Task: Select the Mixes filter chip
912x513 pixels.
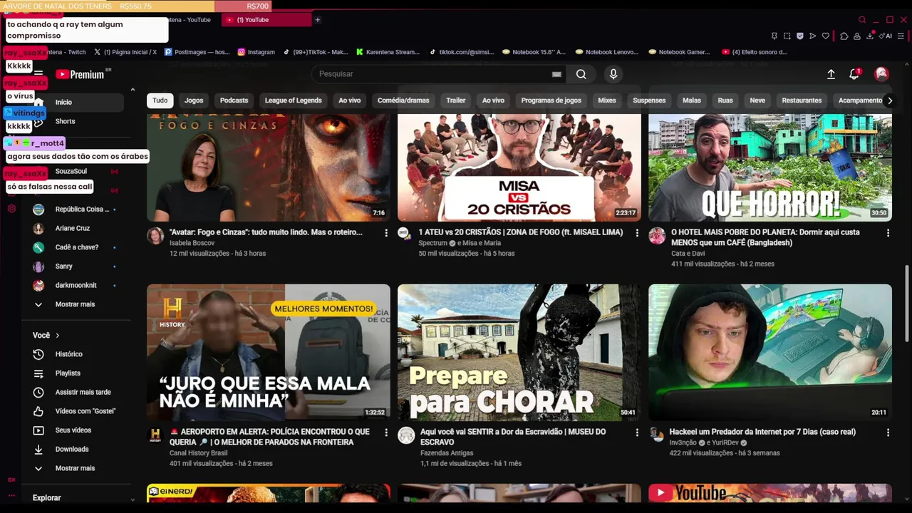Action: [607, 100]
